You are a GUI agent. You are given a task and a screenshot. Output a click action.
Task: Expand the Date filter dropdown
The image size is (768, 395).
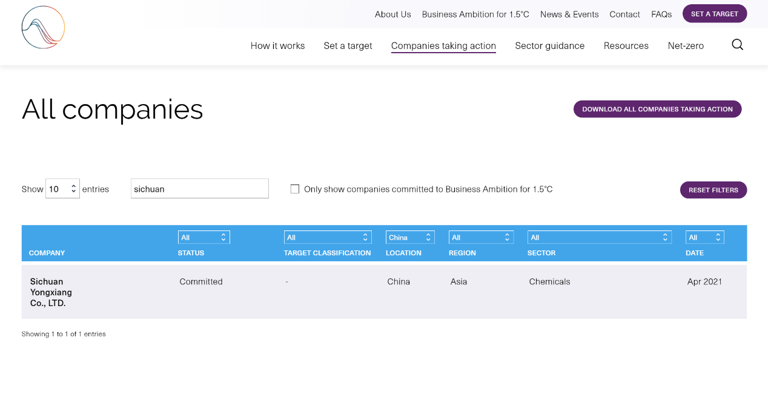pos(704,237)
